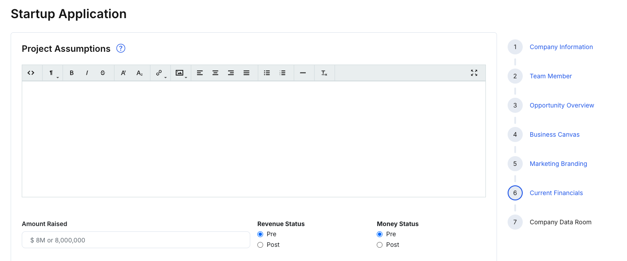The height and width of the screenshot is (261, 627).
Task: Apply strikethrough formatting
Action: [x=103, y=73]
